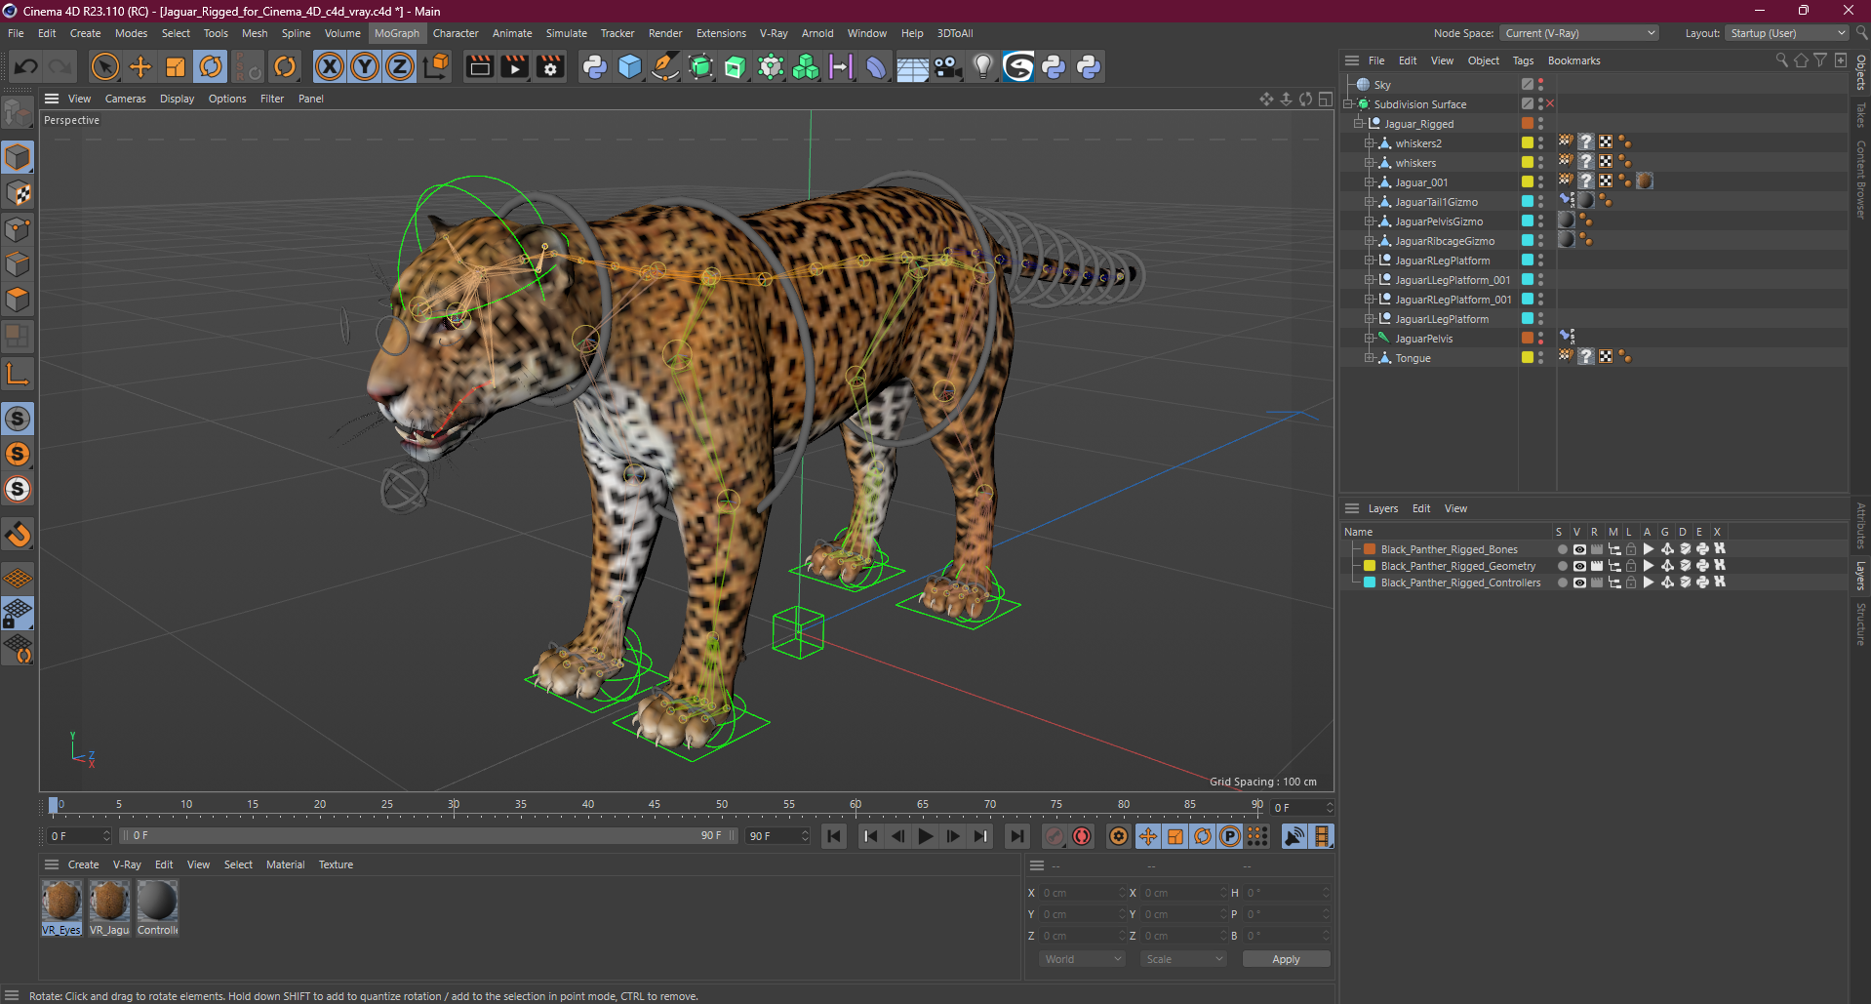1871x1004 pixels.
Task: Open the Attributes side tab
Action: tap(1861, 525)
